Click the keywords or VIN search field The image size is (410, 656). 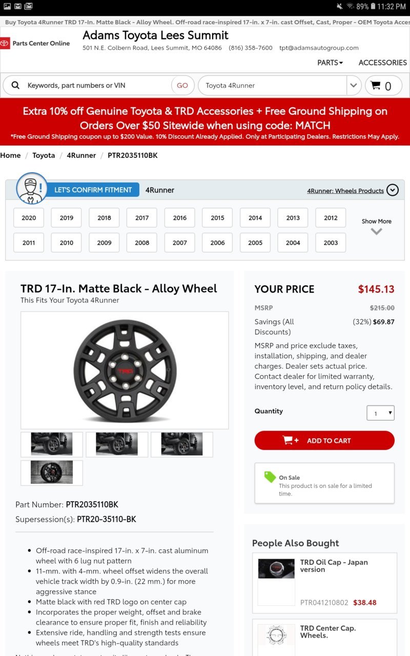(x=97, y=86)
